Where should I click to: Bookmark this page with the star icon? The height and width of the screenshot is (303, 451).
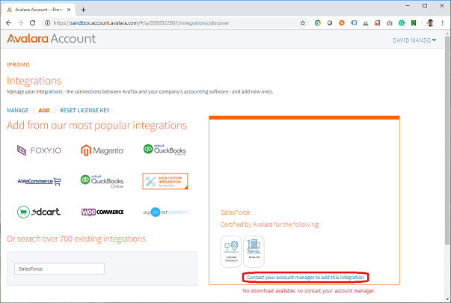coord(303,23)
